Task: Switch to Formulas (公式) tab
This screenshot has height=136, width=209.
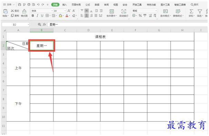Action: point(88,5)
